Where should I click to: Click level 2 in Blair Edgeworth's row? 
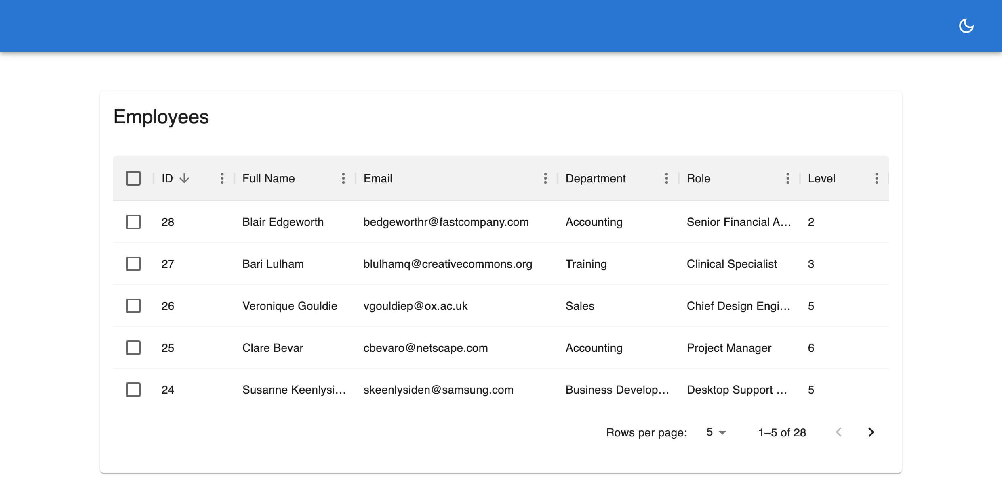[x=811, y=222]
